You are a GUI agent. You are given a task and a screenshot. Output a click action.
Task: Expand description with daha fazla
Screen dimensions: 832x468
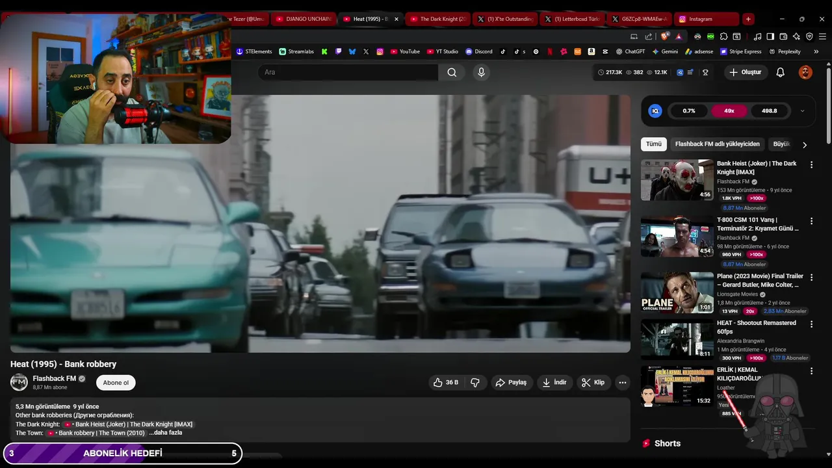tap(166, 433)
